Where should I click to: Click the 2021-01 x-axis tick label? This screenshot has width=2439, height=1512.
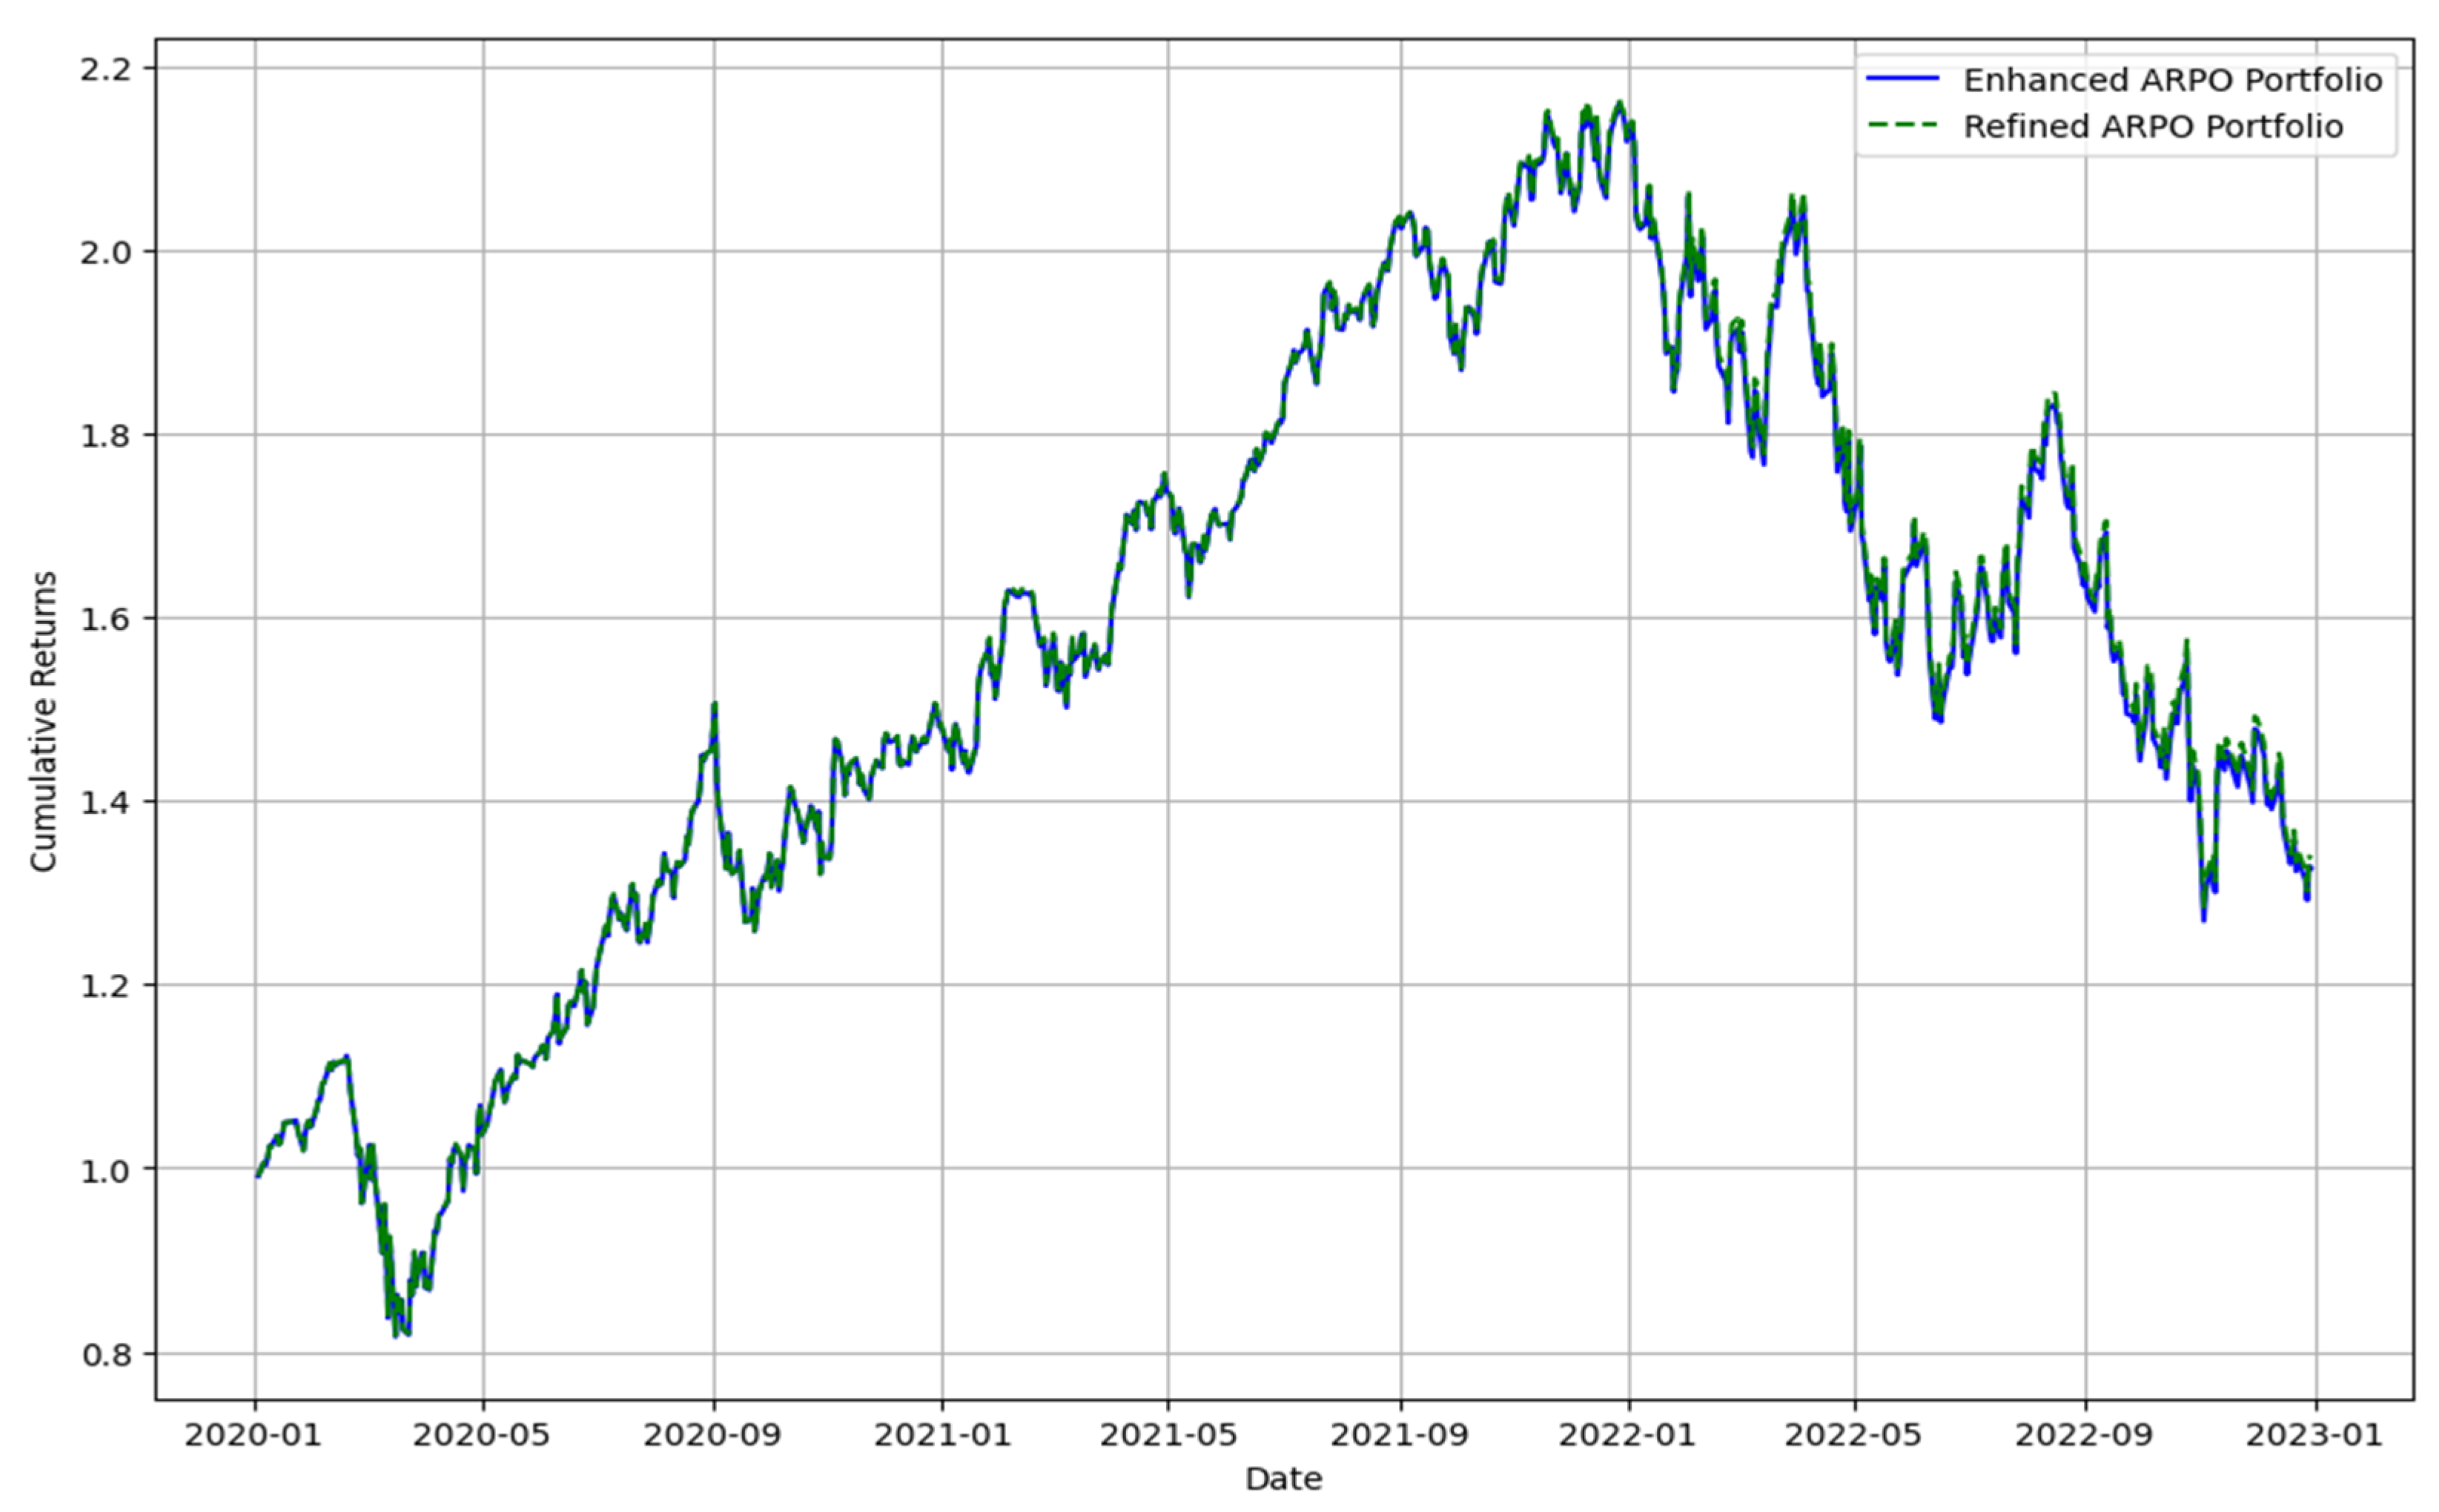(x=942, y=1436)
